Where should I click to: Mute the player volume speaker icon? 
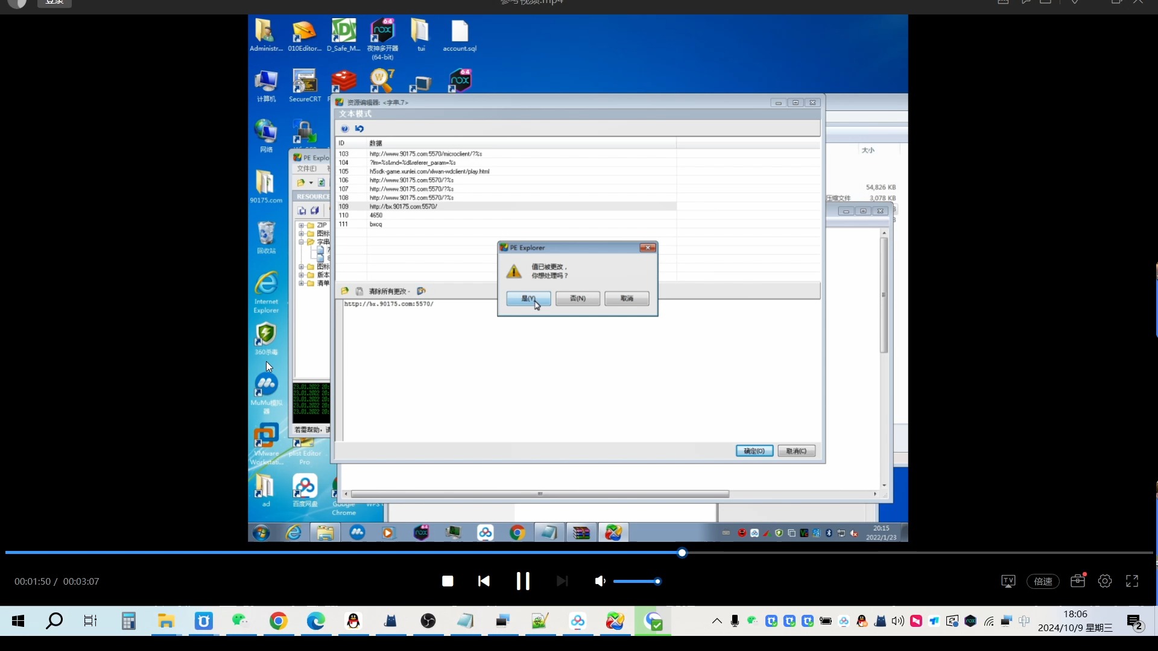600,581
